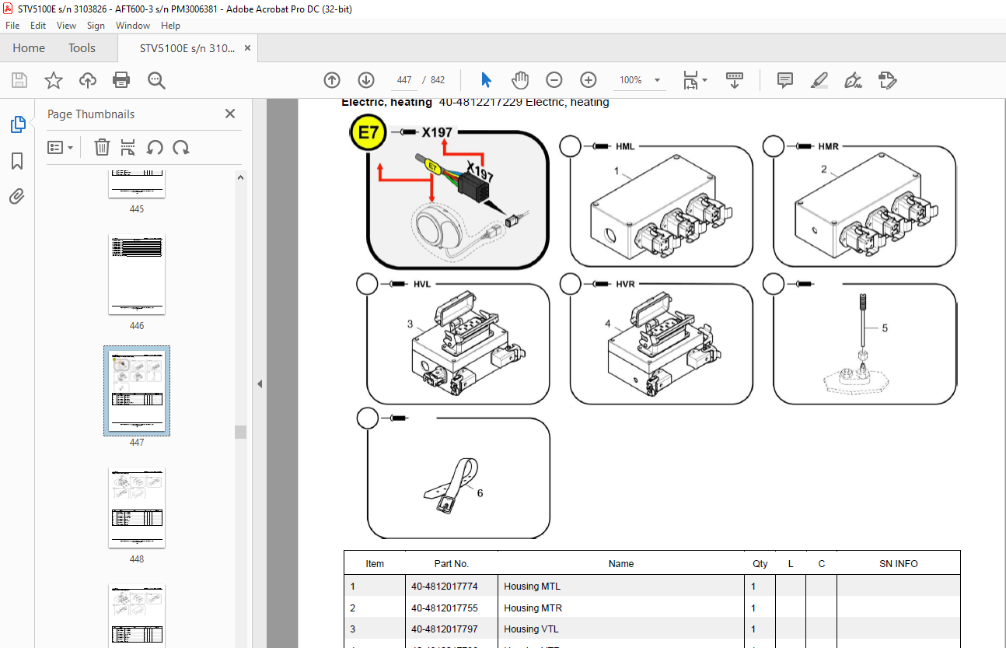The height and width of the screenshot is (648, 1006).
Task: Switch to the Home tab
Action: tap(29, 48)
